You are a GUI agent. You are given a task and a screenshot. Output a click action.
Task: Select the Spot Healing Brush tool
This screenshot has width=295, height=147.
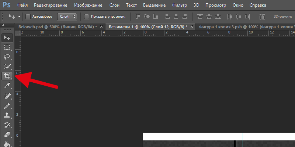7,96
